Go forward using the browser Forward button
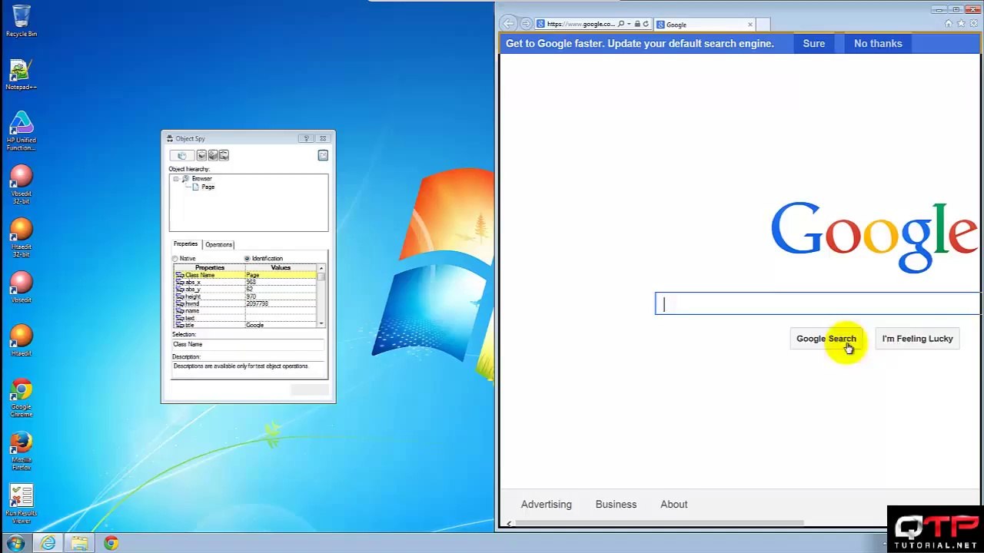The width and height of the screenshot is (984, 553). [526, 24]
